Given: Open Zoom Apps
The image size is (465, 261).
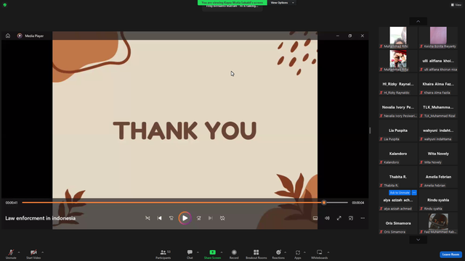Looking at the screenshot, I should coord(298,254).
